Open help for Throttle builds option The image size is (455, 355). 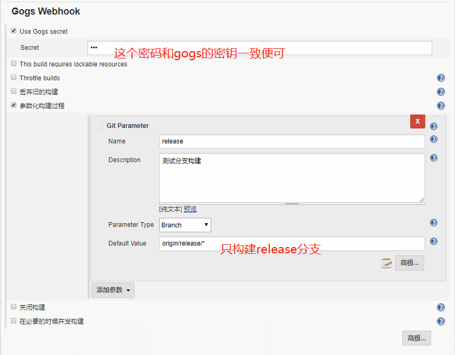click(x=441, y=78)
